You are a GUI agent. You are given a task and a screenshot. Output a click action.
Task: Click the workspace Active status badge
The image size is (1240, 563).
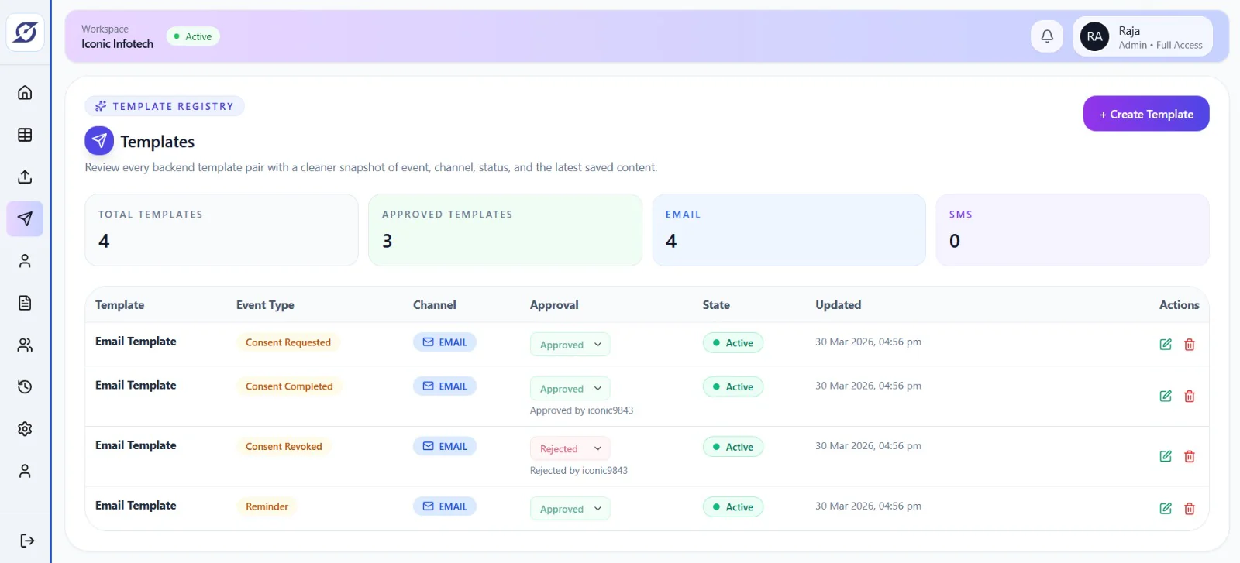pos(193,36)
